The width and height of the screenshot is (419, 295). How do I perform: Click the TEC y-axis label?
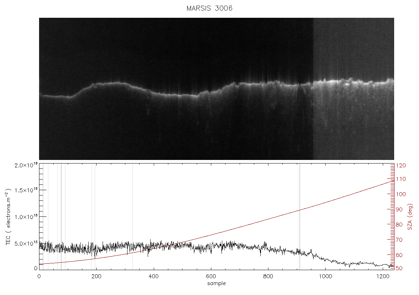[x=8, y=217]
